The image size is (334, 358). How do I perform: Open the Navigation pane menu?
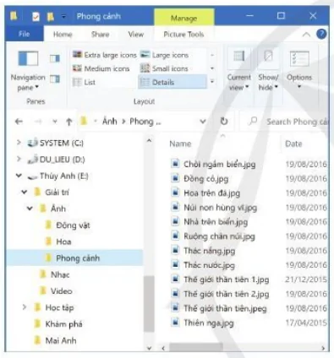click(28, 70)
